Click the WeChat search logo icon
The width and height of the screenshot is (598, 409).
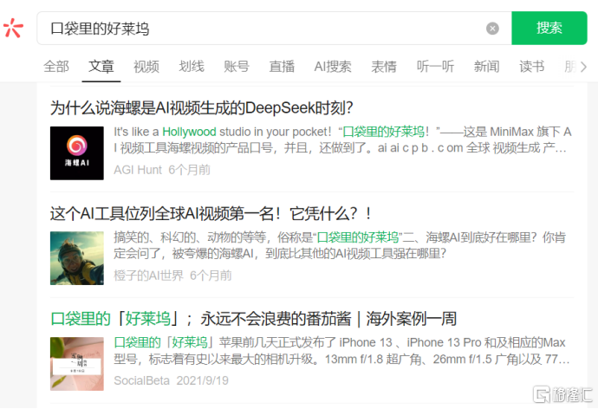click(13, 29)
